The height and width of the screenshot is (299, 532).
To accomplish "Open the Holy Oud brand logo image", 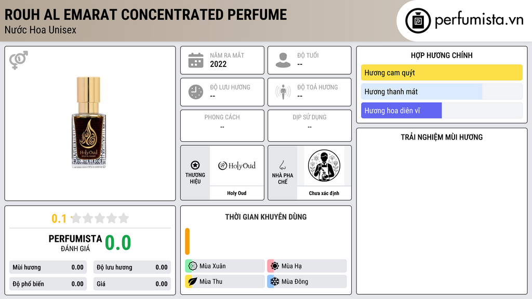I will pos(237,166).
